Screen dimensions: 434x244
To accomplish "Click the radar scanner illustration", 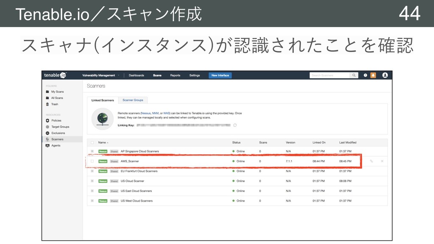I will tap(103, 119).
